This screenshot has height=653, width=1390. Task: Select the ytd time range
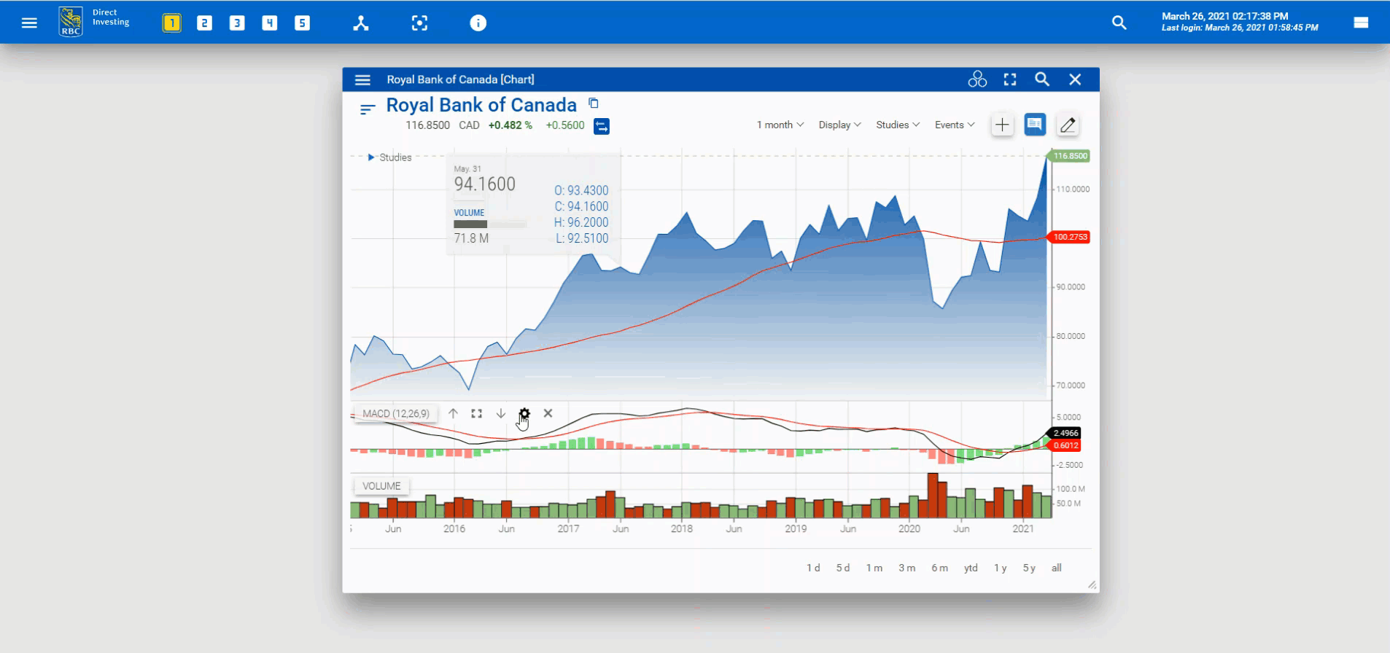pos(970,568)
